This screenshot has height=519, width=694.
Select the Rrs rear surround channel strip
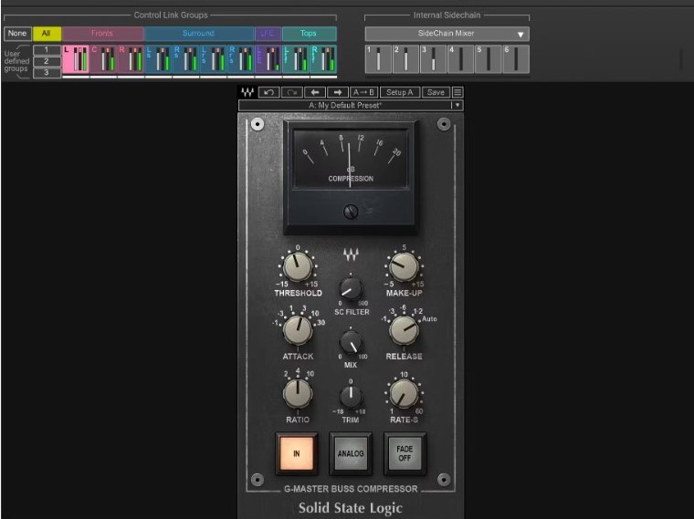[240, 58]
